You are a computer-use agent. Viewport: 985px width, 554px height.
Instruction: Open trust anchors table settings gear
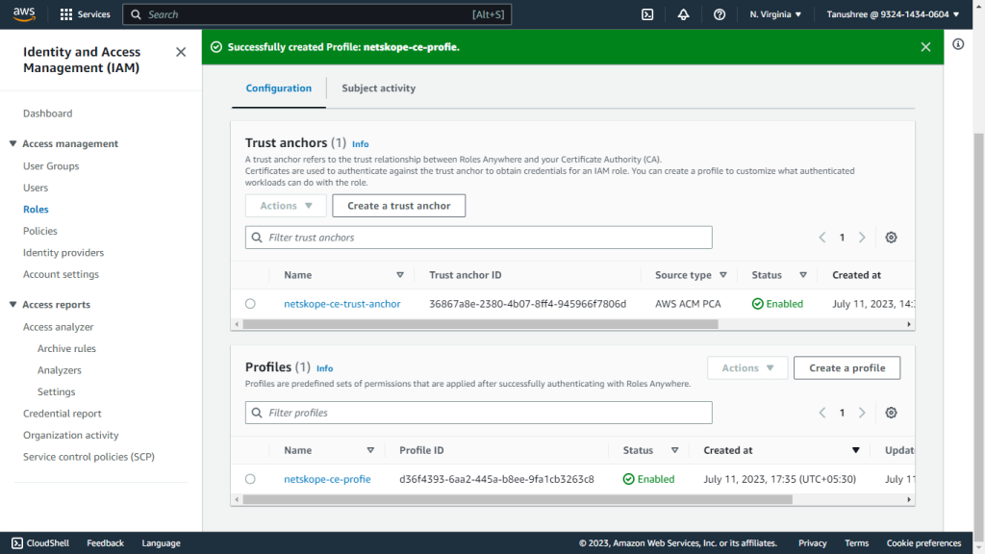[891, 238]
